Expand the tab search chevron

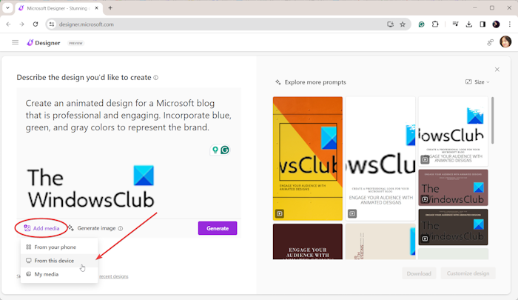7,8
